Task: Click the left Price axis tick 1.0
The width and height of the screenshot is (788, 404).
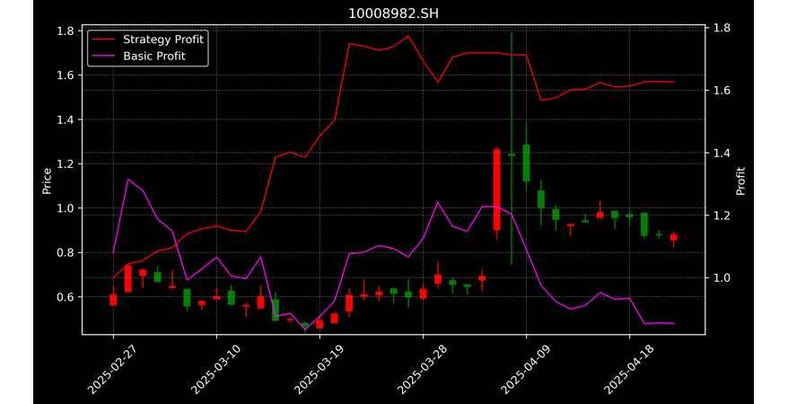Action: [66, 208]
